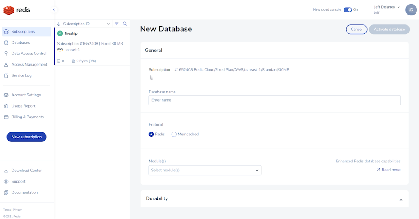Click the green fireship status checkmark
Viewport: 419px width, 219px height.
(60, 33)
